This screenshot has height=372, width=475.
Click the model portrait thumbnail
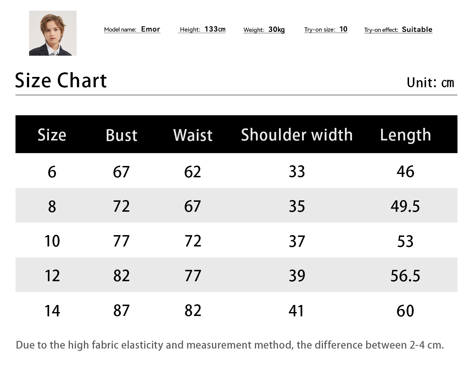53,33
